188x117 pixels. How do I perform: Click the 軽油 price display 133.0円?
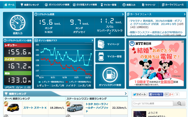click(x=18, y=80)
